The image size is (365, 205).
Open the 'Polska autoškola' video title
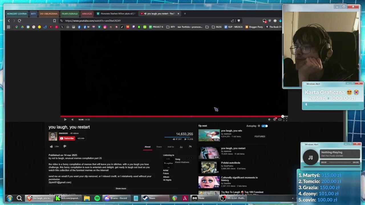pos(230,163)
